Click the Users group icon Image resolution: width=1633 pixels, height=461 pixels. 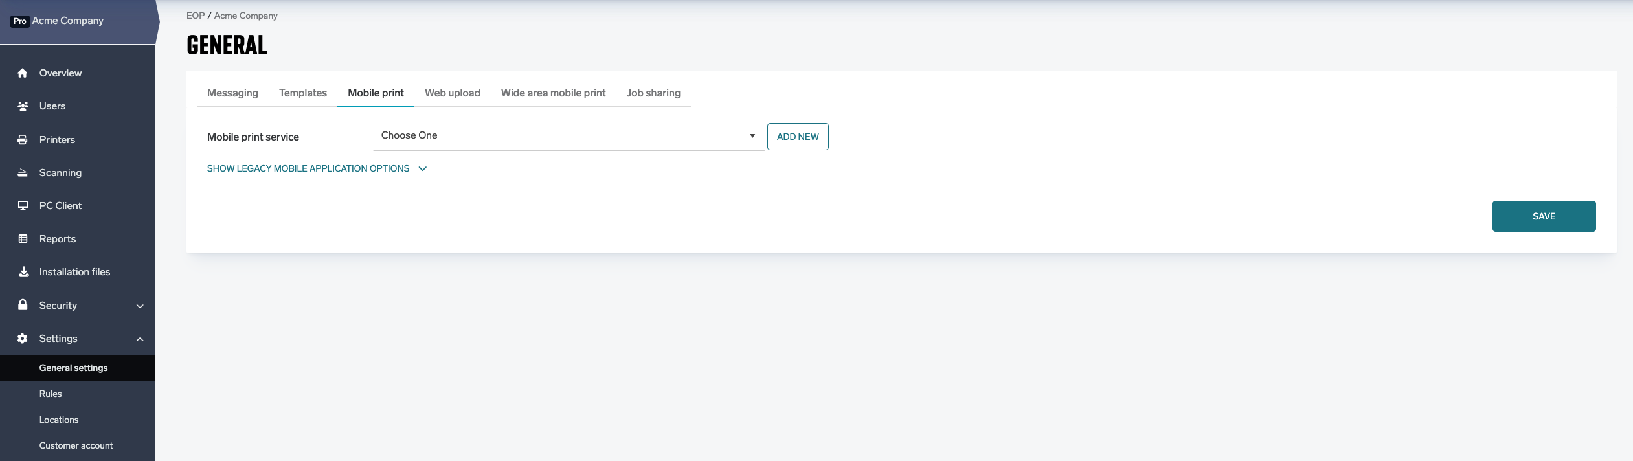tap(23, 106)
